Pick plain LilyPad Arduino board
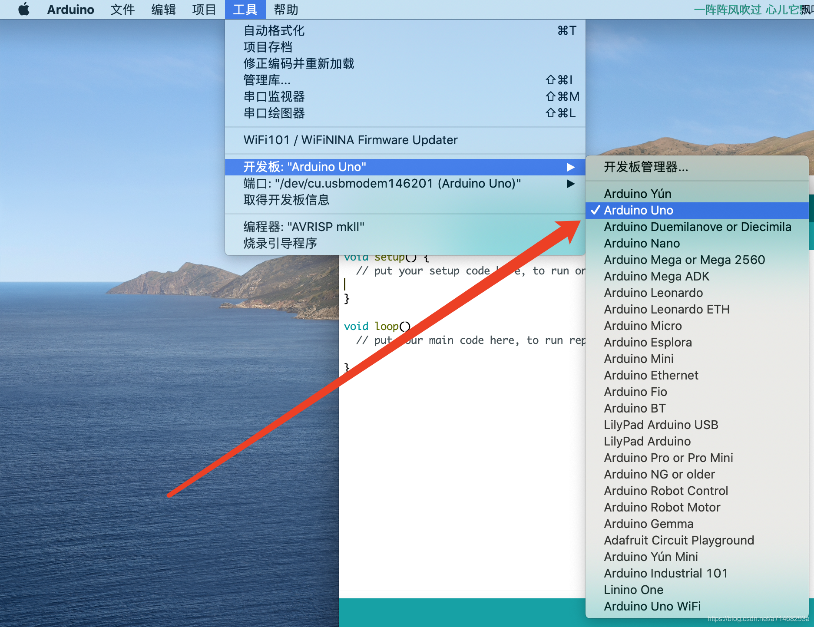This screenshot has width=814, height=627. point(697,441)
